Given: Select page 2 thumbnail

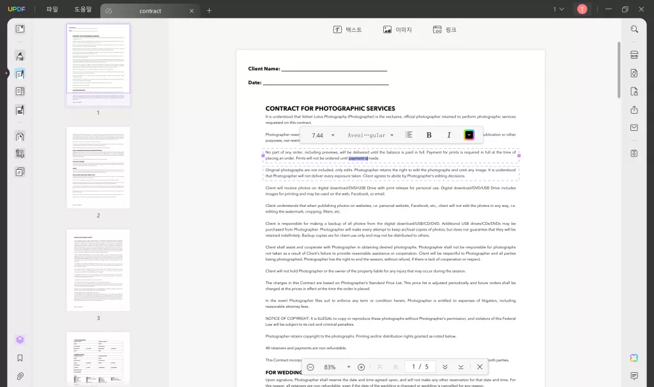Looking at the screenshot, I should point(98,168).
